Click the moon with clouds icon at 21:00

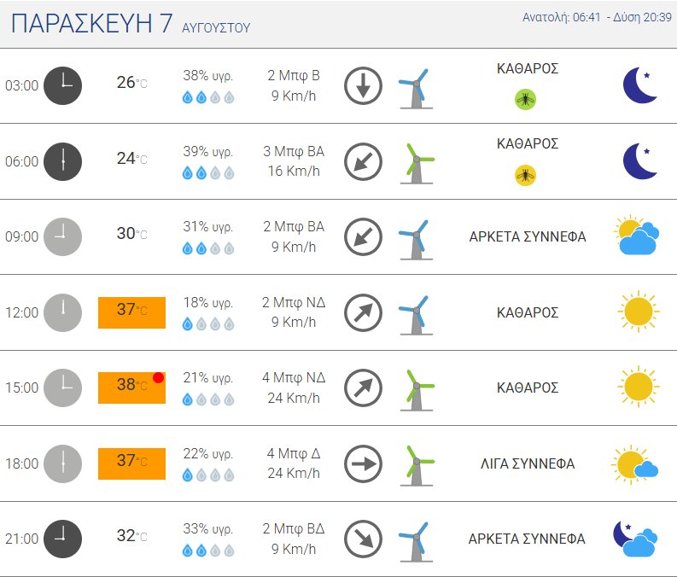(x=635, y=538)
